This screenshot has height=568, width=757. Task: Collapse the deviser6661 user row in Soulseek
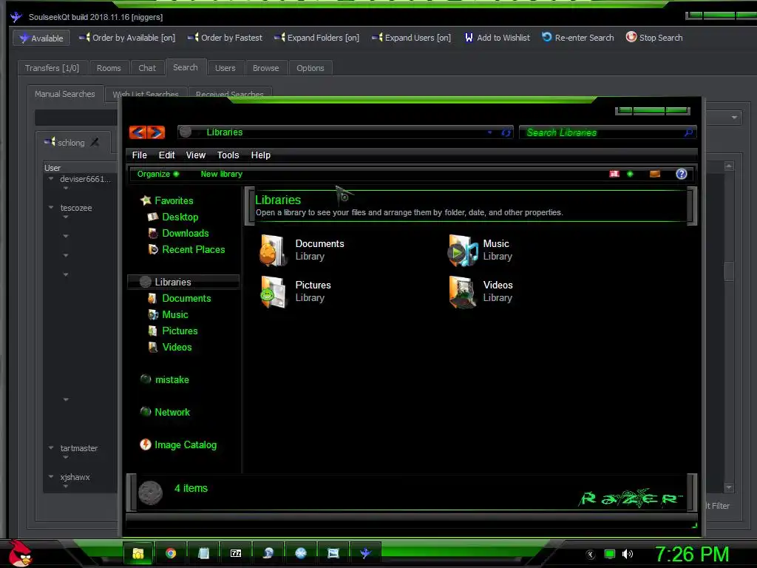coord(51,179)
